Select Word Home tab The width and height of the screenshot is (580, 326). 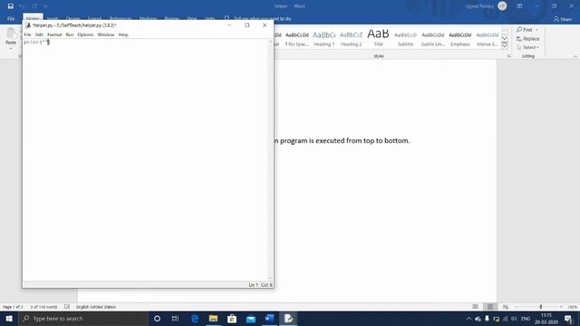[x=33, y=18]
